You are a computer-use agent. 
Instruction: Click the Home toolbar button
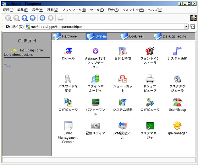tap(33, 18)
